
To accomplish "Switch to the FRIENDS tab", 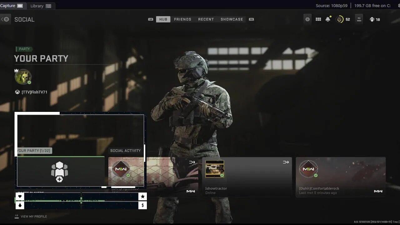I will click(x=182, y=19).
